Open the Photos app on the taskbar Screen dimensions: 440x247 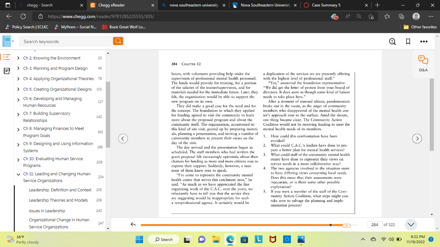point(301,240)
